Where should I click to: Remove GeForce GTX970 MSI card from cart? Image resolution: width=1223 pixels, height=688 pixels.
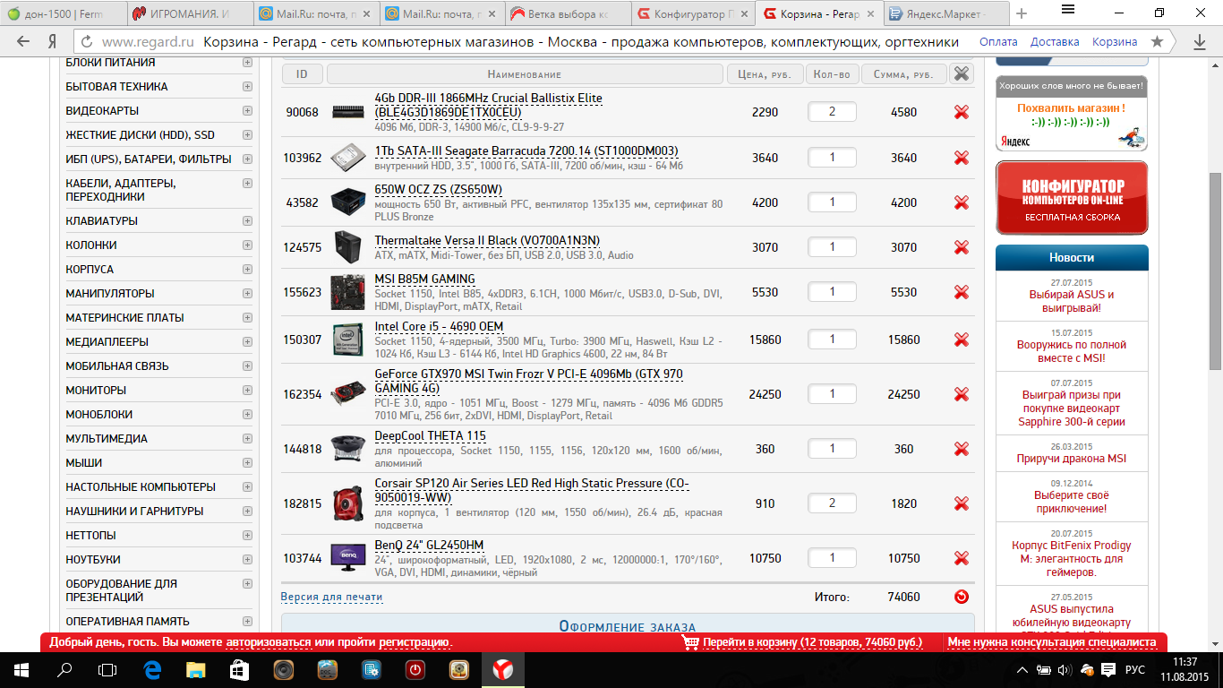pyautogui.click(x=962, y=394)
